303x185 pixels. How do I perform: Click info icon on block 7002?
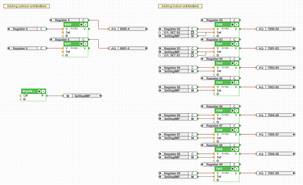[237, 63]
